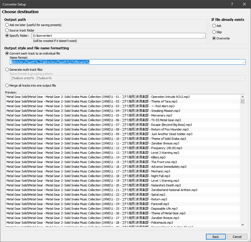Image resolution: width=251 pixels, height=242 pixels.
Task: Close the Converter Setup dialog
Action: coord(244,4)
